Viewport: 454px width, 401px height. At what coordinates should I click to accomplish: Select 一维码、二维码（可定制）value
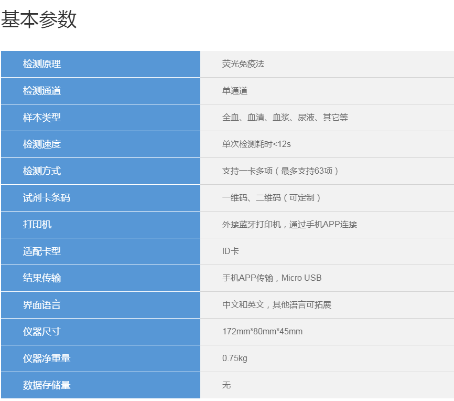(272, 198)
